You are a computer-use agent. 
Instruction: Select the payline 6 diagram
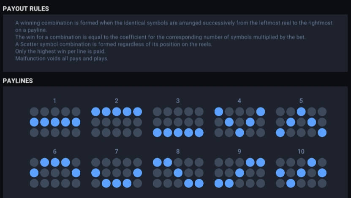(x=55, y=173)
